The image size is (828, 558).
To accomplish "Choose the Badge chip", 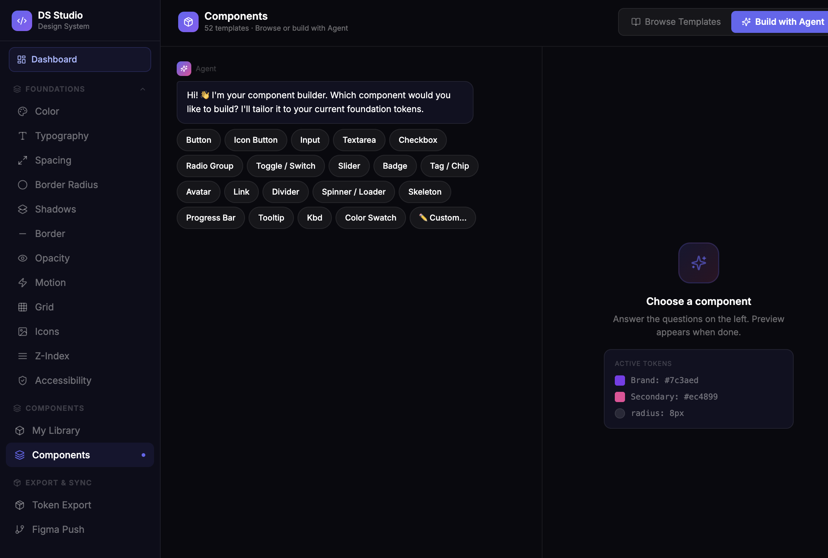I will pyautogui.click(x=395, y=166).
